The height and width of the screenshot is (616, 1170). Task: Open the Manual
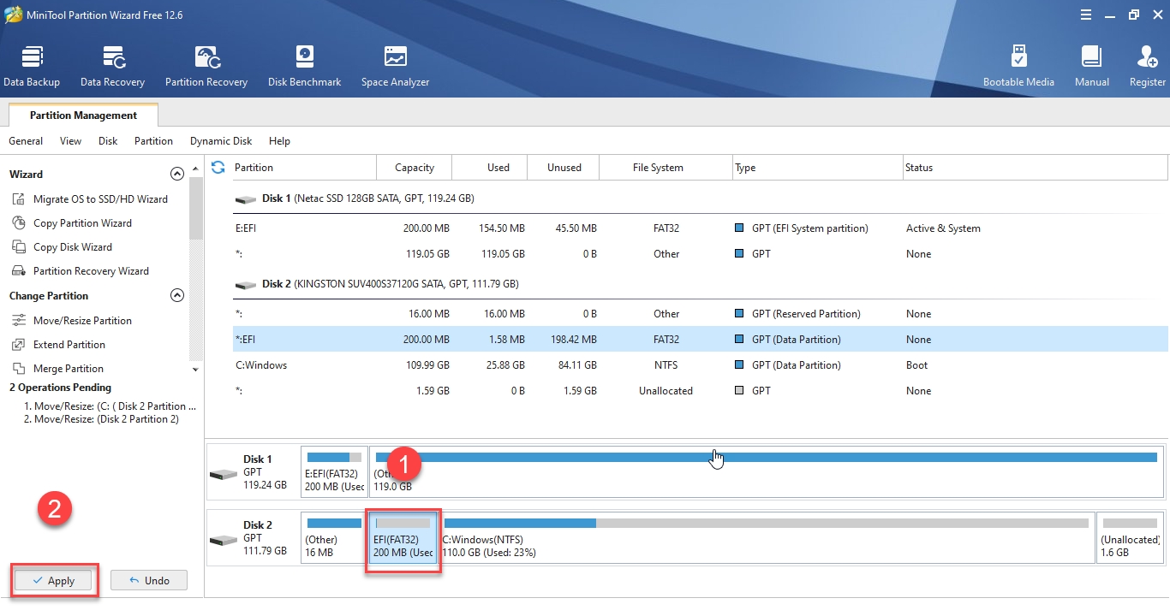pos(1091,67)
